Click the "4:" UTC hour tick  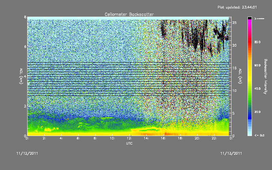[x=62, y=138]
